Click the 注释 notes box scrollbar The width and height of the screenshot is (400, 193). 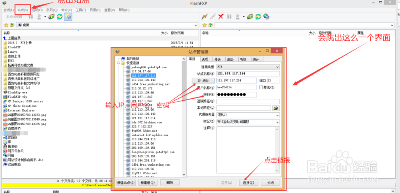pyautogui.click(x=277, y=150)
